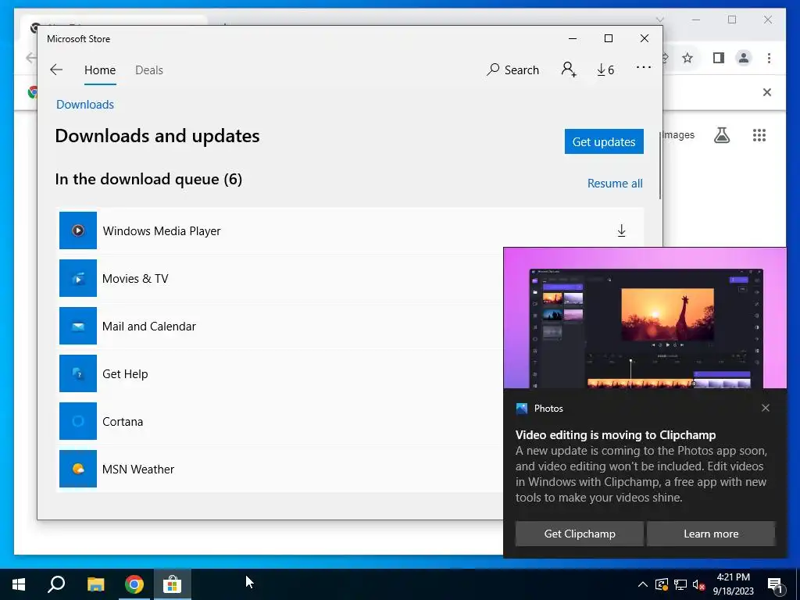Open the downloads indicator showing 6
The image size is (800, 600).
(605, 70)
